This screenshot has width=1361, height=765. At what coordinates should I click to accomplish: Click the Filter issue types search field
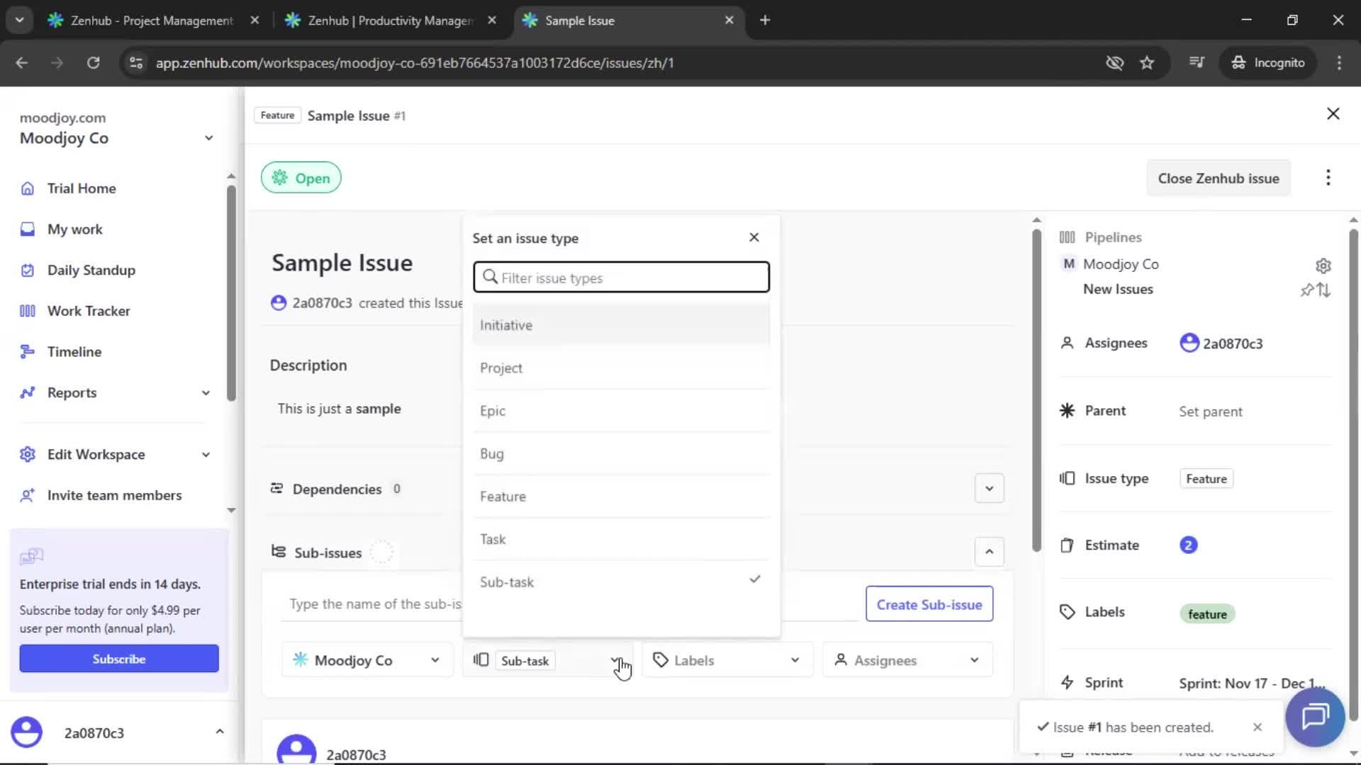(x=621, y=277)
